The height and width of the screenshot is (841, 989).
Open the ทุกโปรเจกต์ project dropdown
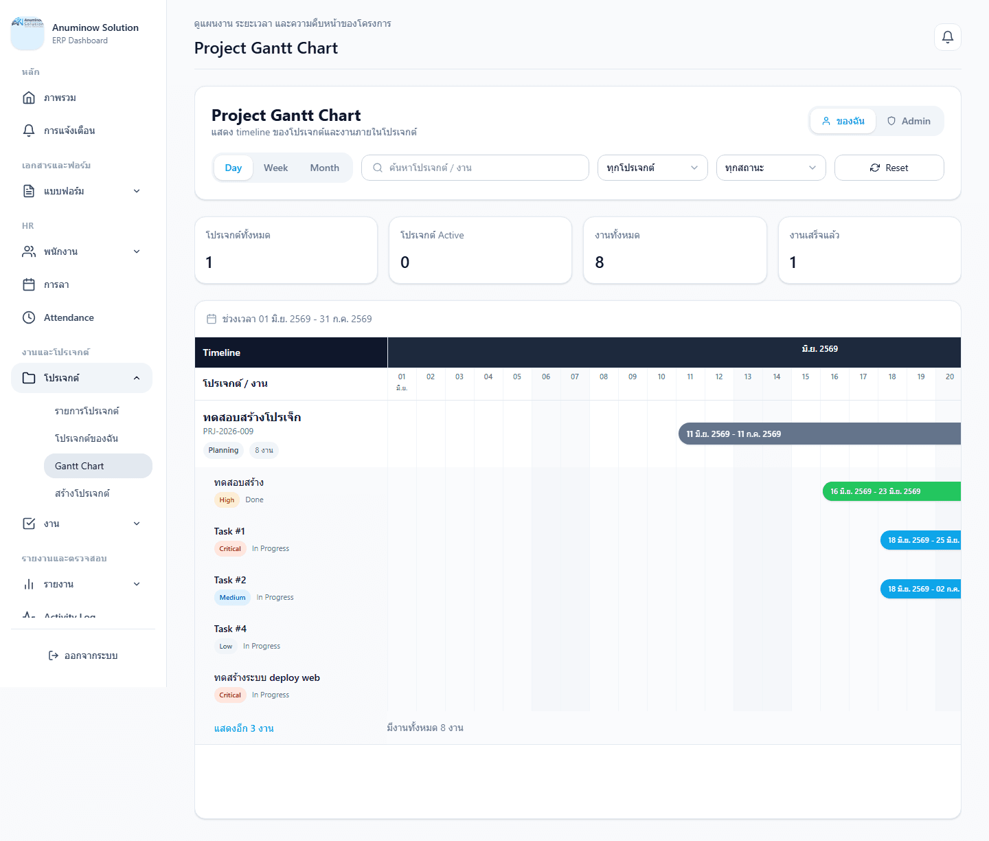652,168
